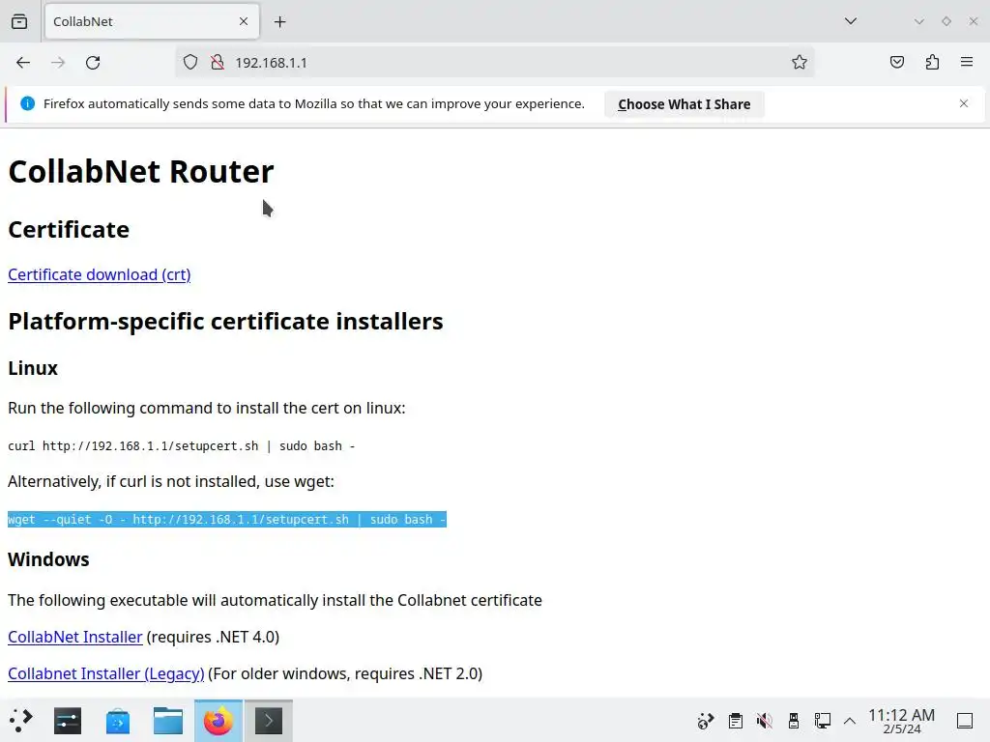Screen dimensions: 990x742
Task: Open the Collabnet Installer (Legacy) link
Action: click(106, 673)
